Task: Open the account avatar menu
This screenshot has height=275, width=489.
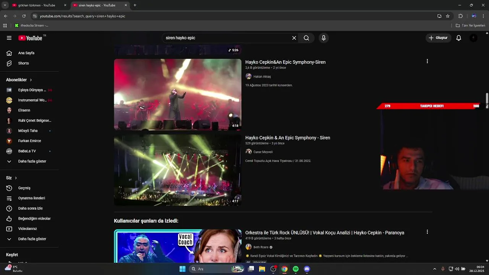Action: tap(473, 38)
